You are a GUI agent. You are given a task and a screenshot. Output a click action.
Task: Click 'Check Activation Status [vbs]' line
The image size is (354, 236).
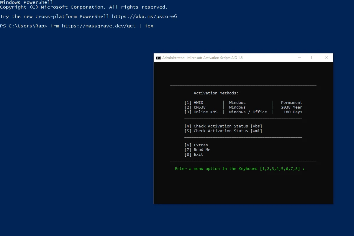point(223,126)
